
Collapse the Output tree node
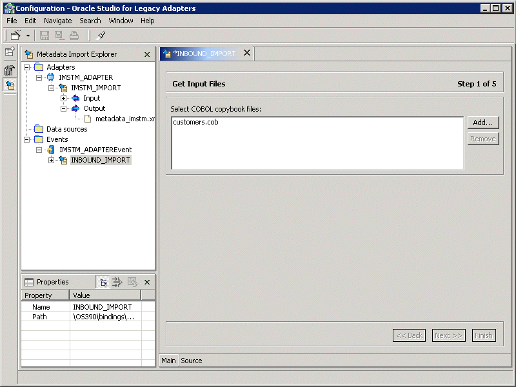coord(63,108)
